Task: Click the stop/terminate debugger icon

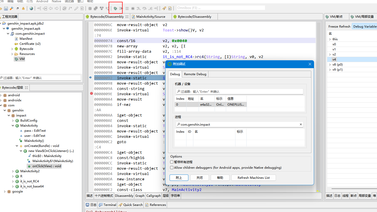Action: [x=133, y=8]
